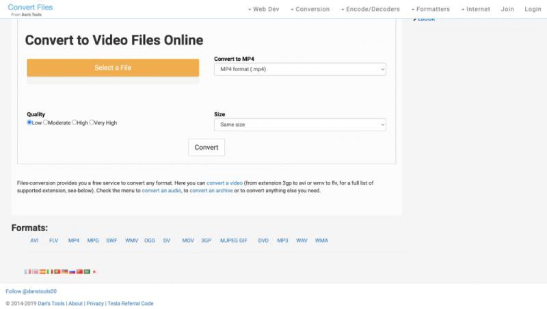Follow the 'convert an archive' link
This screenshot has width=547, height=309.
(x=211, y=191)
